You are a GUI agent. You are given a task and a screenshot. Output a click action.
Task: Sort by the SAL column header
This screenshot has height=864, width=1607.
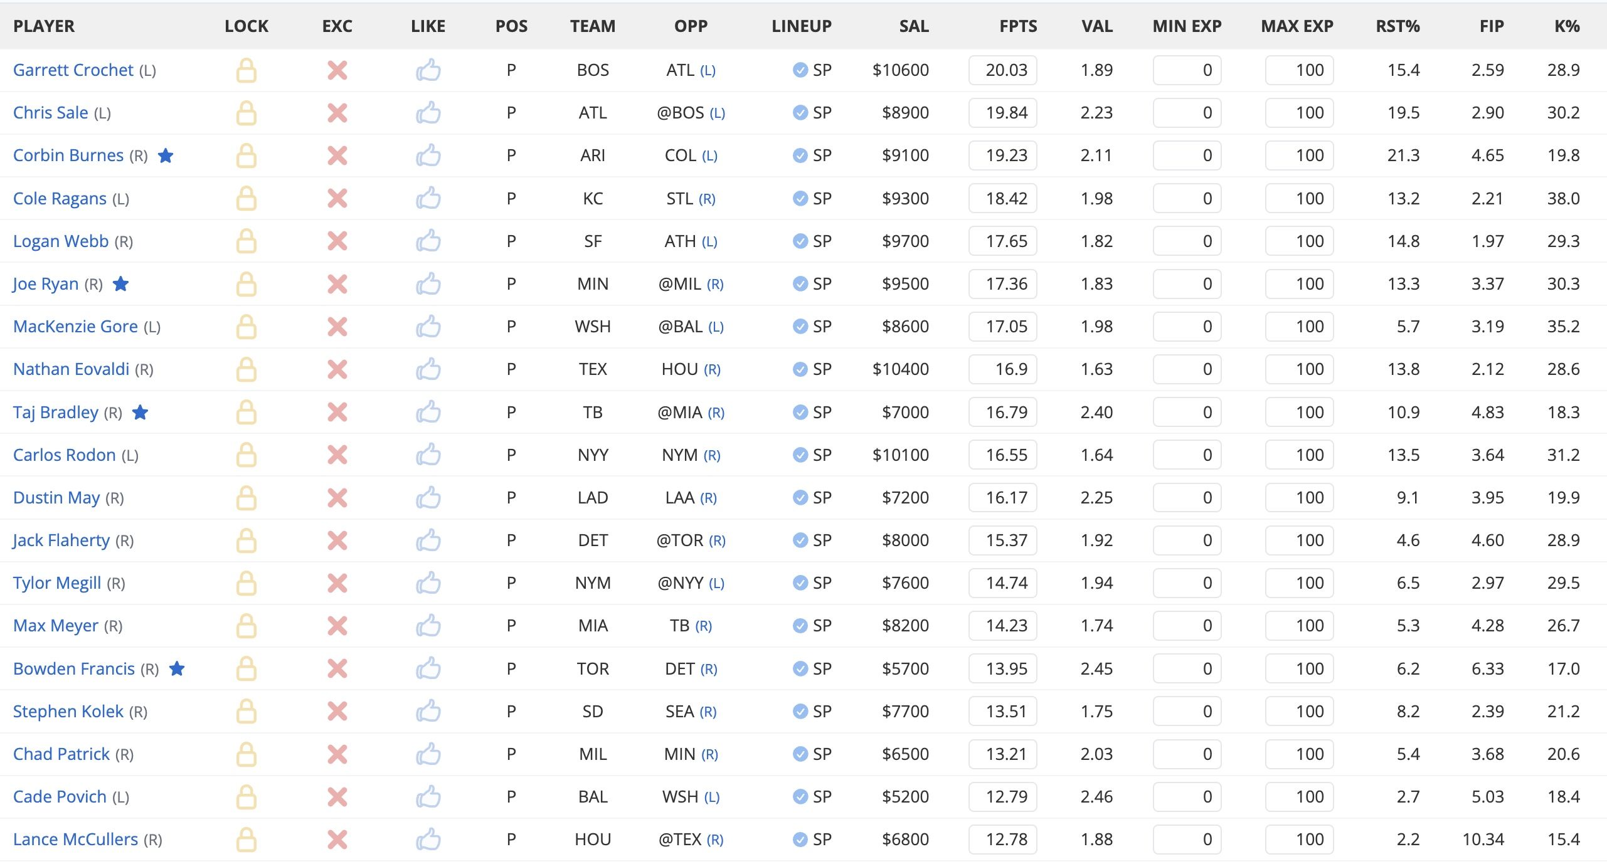pyautogui.click(x=914, y=26)
